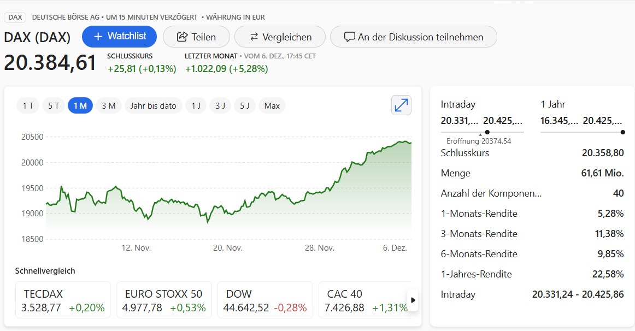Click the Intraday range slider marker
This screenshot has height=331, width=635.
487,132
